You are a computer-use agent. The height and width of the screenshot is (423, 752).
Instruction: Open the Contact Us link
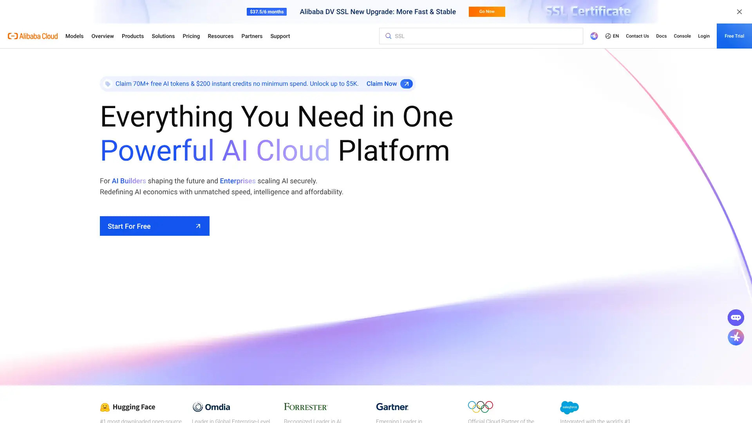(637, 36)
